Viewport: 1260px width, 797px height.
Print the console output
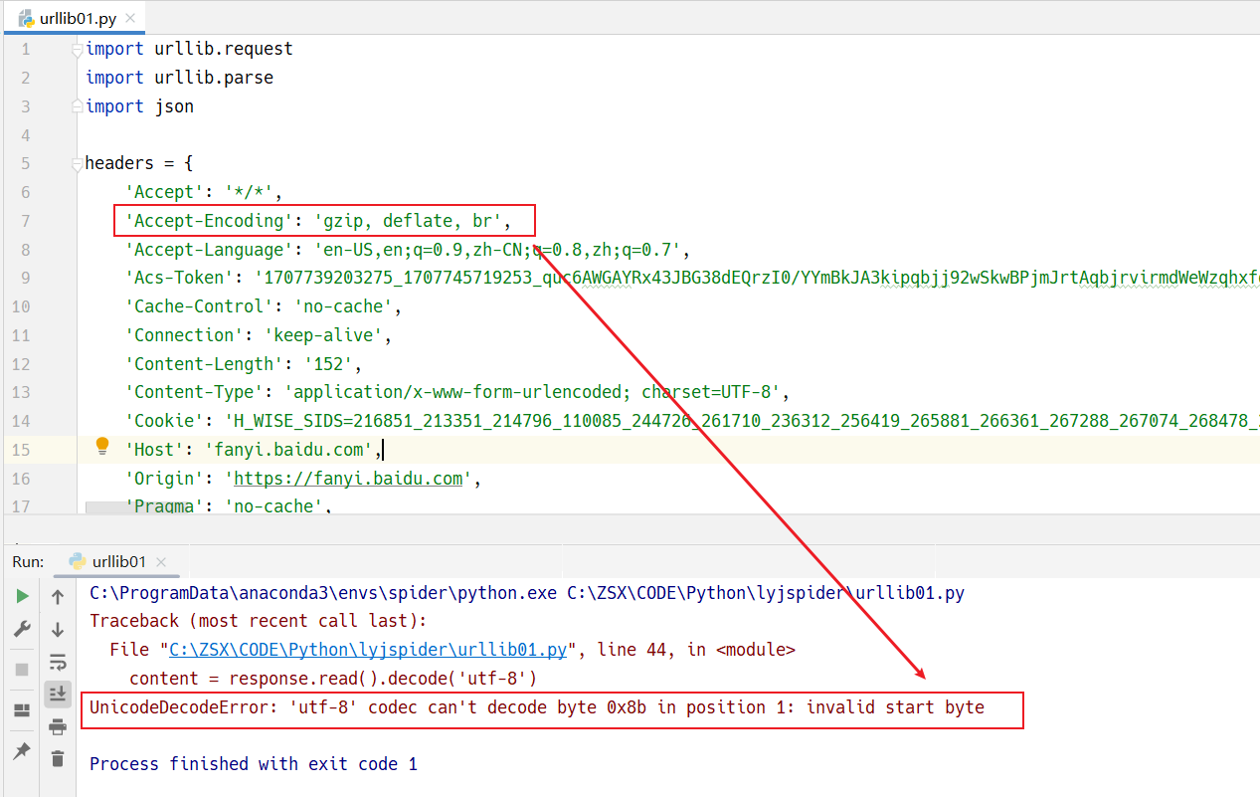pos(58,726)
